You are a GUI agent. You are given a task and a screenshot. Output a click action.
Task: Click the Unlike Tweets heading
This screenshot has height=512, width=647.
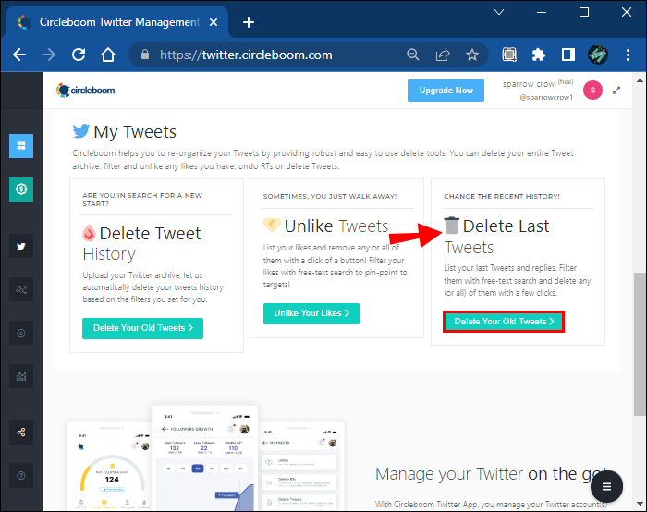coord(326,226)
